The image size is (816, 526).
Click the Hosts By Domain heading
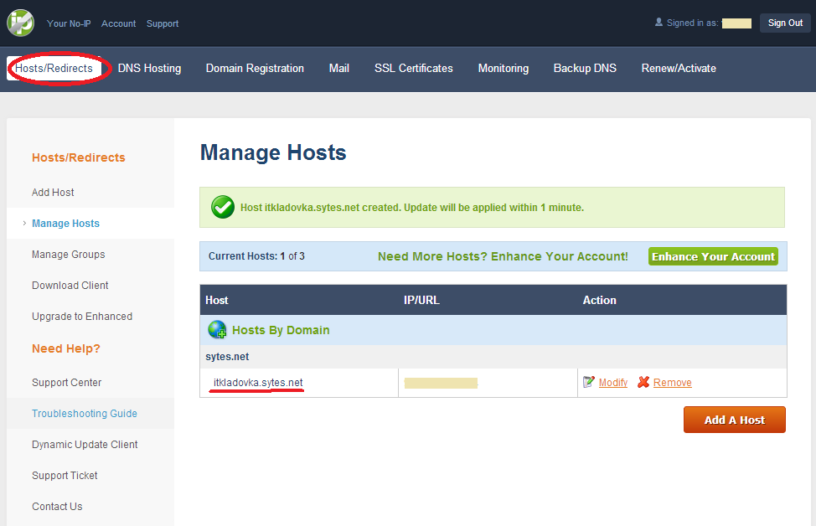pos(281,330)
